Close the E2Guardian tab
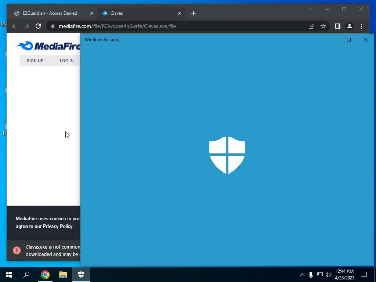 coord(91,13)
